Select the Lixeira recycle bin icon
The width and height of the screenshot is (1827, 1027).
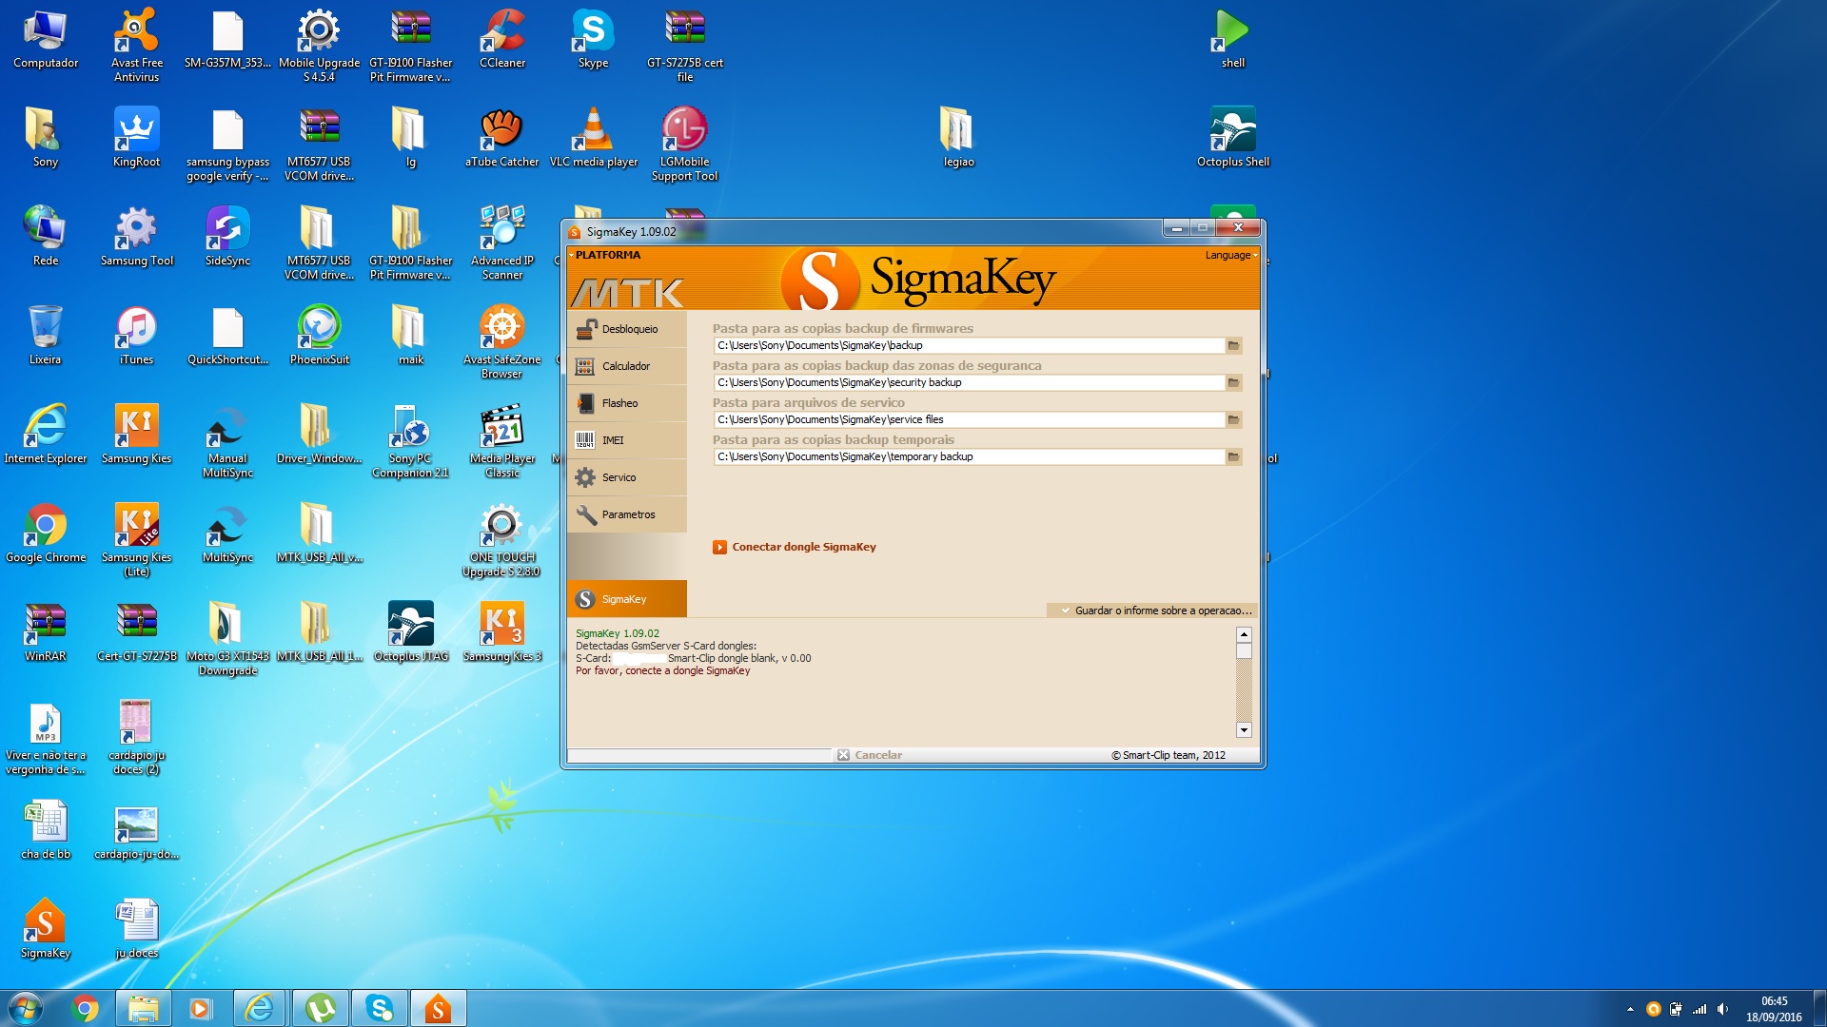point(45,337)
